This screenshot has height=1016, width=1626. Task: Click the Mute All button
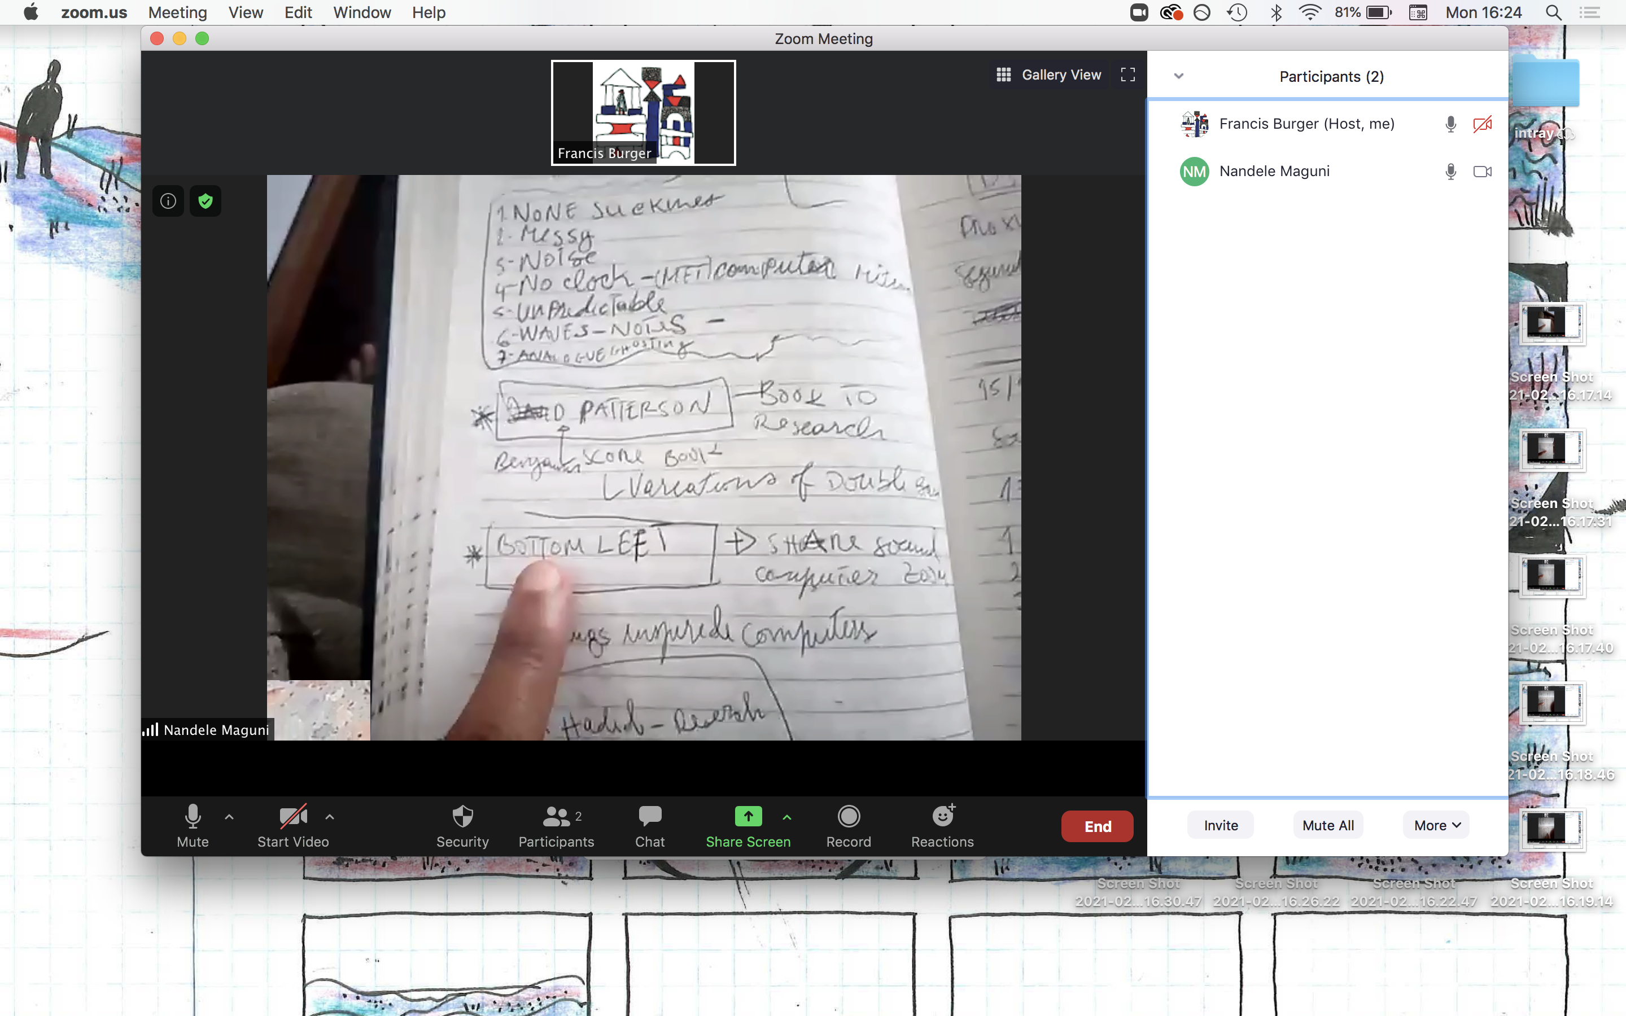tap(1328, 825)
